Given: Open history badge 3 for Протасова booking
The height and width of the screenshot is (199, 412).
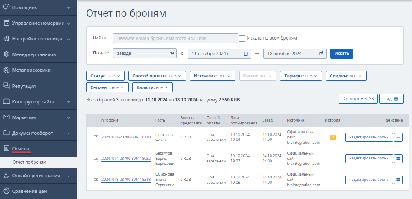Looking at the screenshot, I should [x=332, y=137].
